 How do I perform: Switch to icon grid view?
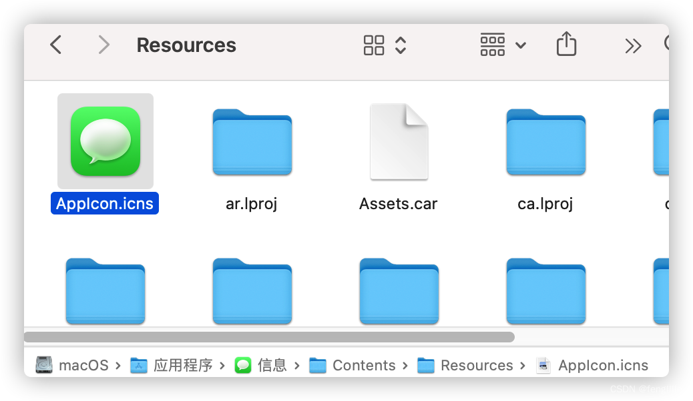tap(373, 45)
